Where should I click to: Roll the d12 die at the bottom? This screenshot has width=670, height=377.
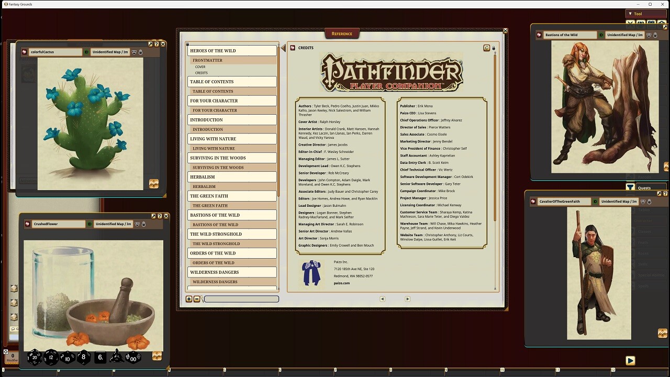tap(50, 357)
